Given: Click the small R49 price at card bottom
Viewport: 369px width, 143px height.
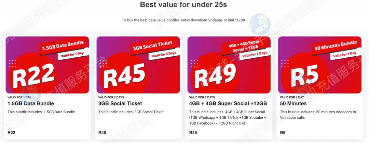Looking at the screenshot, I should point(193,133).
